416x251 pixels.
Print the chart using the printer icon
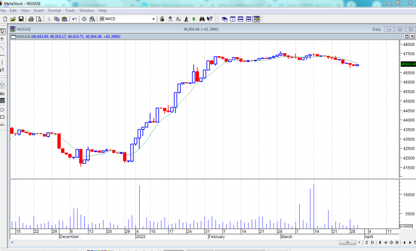(x=31, y=19)
